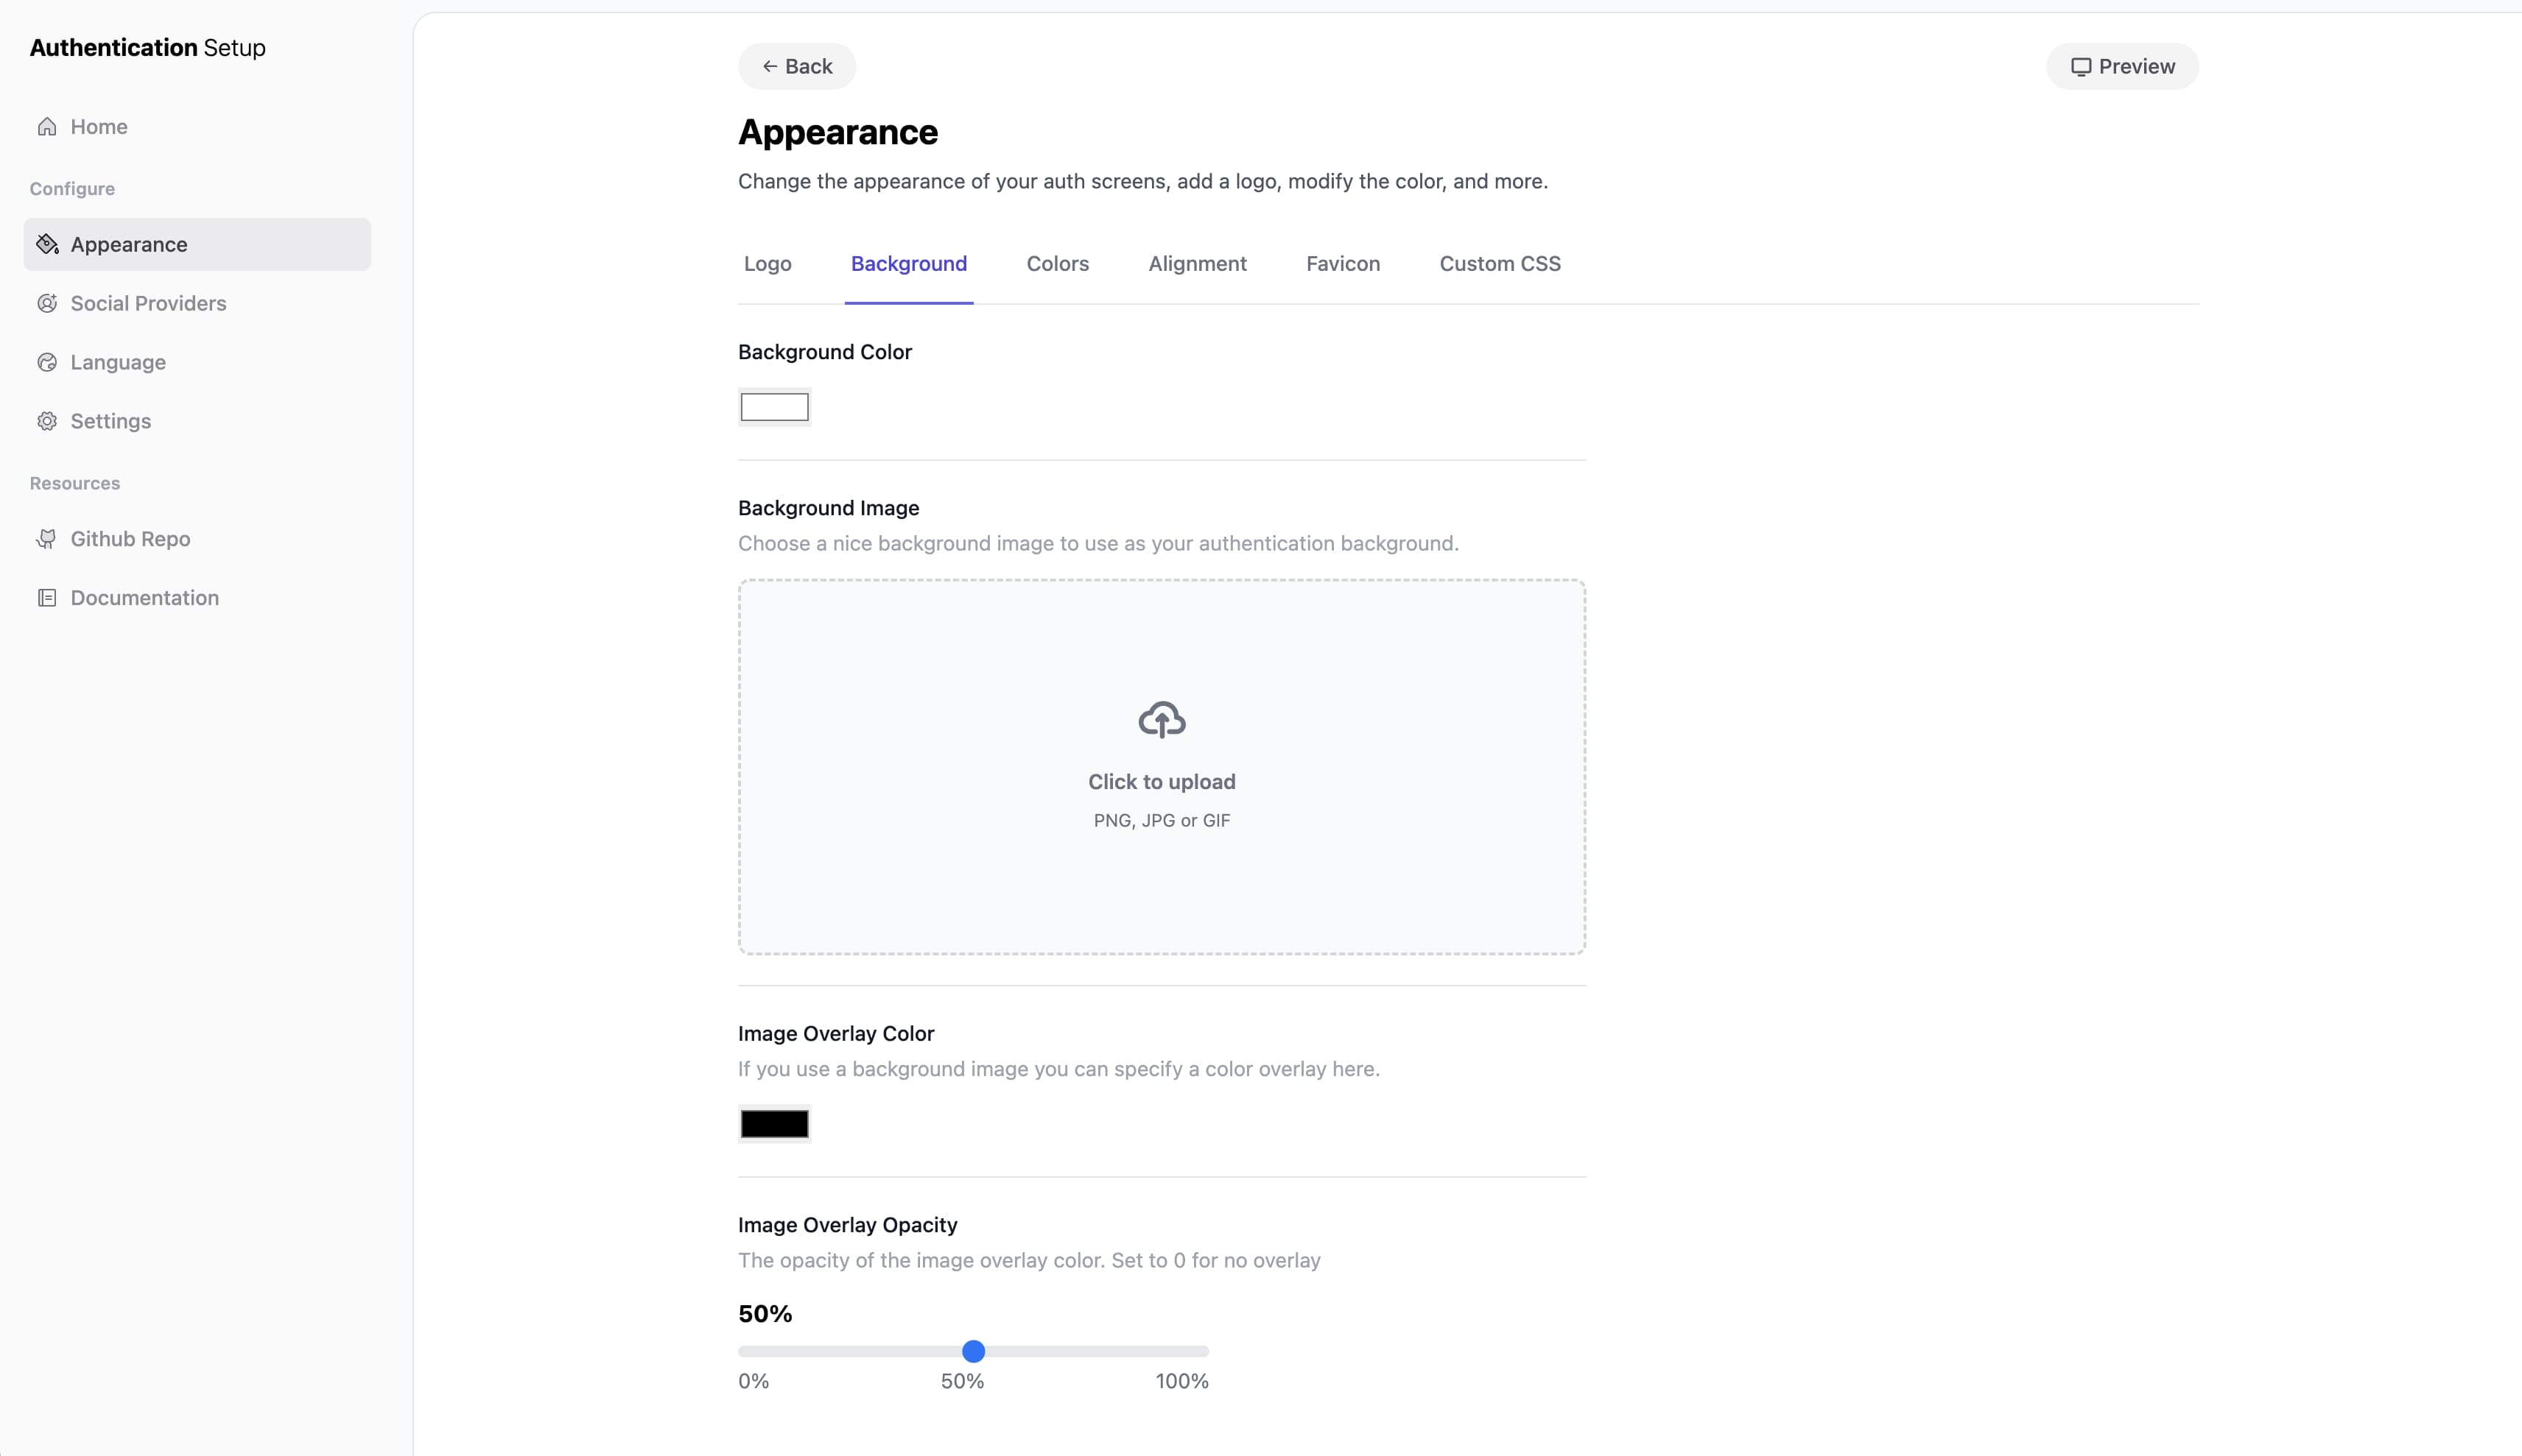
Task: Open the Custom CSS tab
Action: point(1499,264)
